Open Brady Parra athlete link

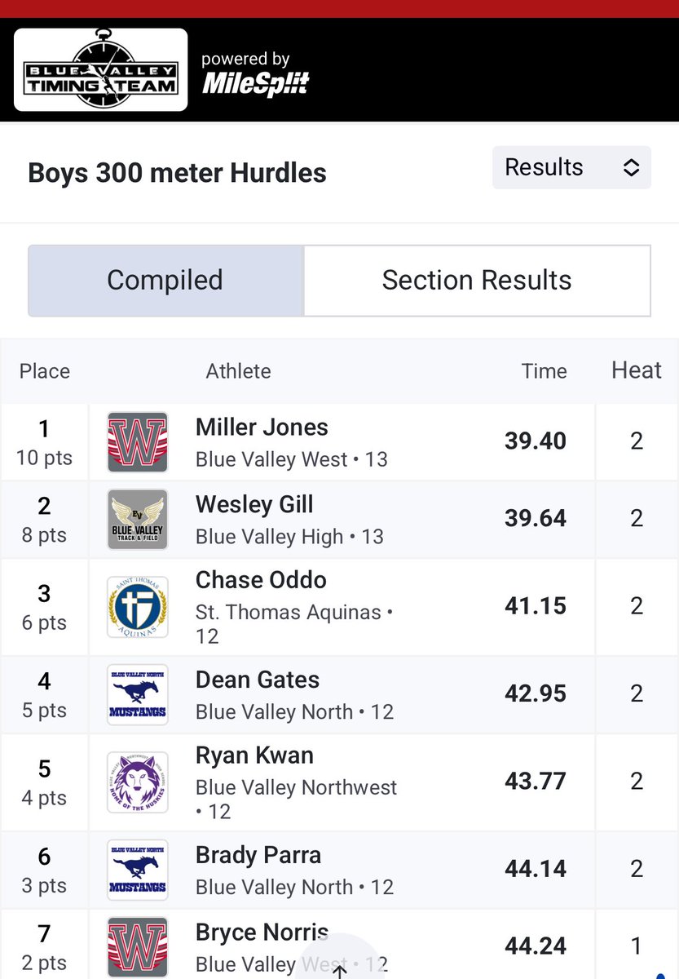pos(258,855)
